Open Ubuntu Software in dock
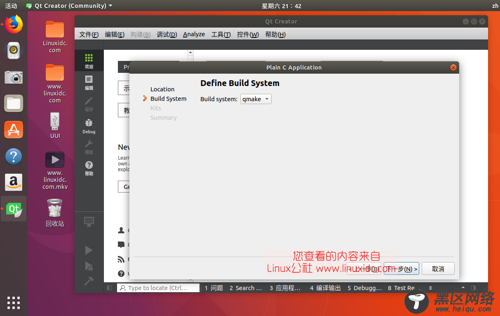This screenshot has width=500, height=316. click(x=14, y=130)
